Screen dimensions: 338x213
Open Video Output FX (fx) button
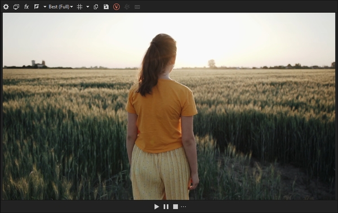pos(26,7)
